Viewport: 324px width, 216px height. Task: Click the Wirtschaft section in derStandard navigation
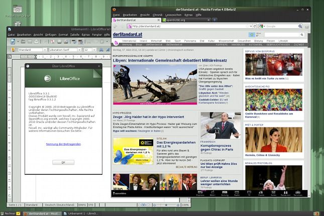(156, 41)
